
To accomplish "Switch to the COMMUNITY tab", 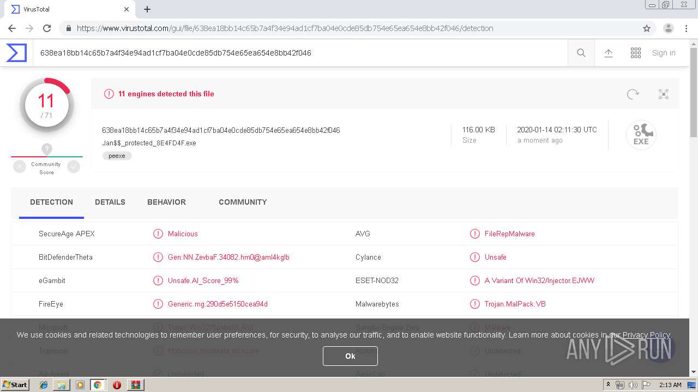I will point(243,202).
